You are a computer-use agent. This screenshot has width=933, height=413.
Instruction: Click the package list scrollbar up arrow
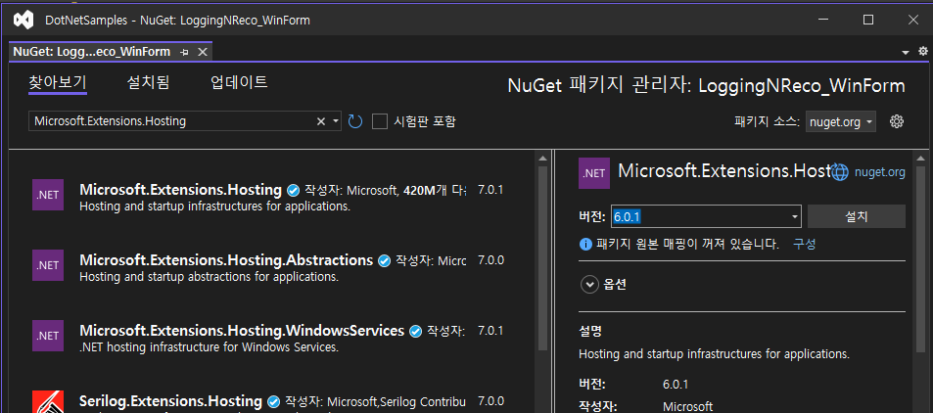[x=542, y=159]
